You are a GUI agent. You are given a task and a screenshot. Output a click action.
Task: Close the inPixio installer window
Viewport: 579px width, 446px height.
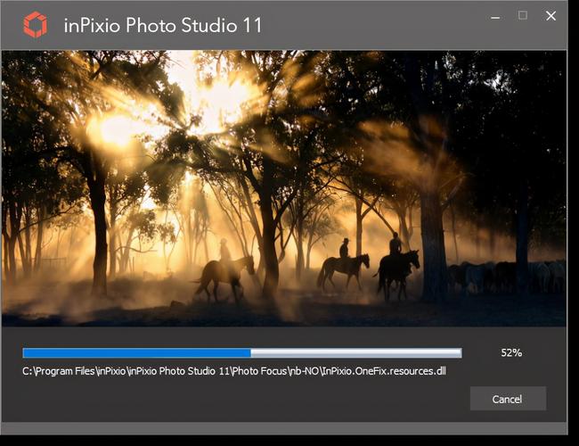(551, 16)
